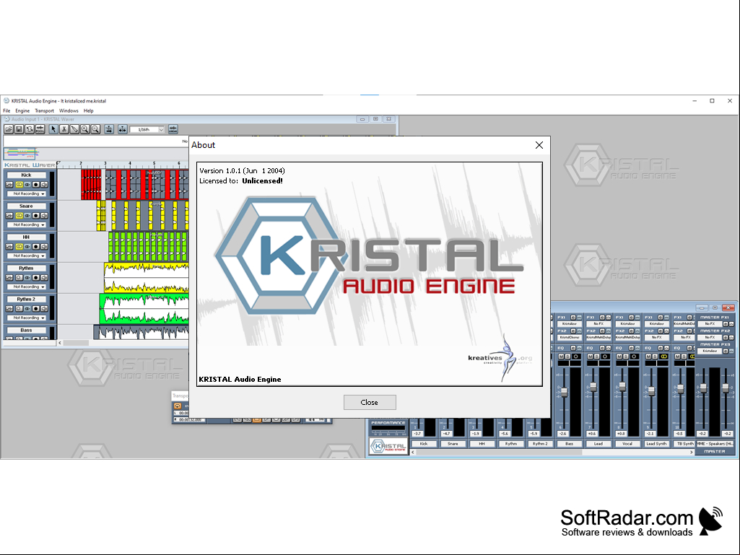Open the audio Pool icon in Waver toolbar
Viewport: 740px width, 555px height.
coord(40,129)
